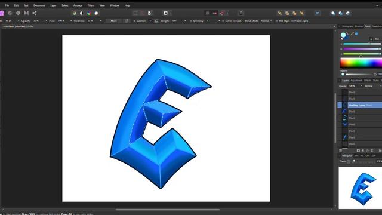Click the third arrange order icon

pyautogui.click(x=294, y=13)
